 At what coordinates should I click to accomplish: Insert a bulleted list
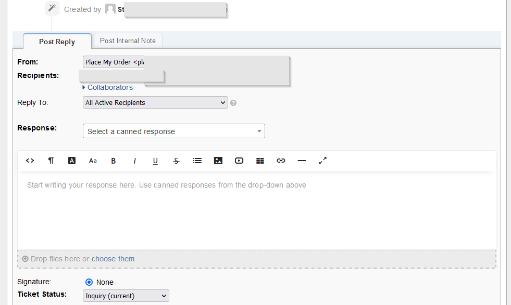click(x=197, y=161)
